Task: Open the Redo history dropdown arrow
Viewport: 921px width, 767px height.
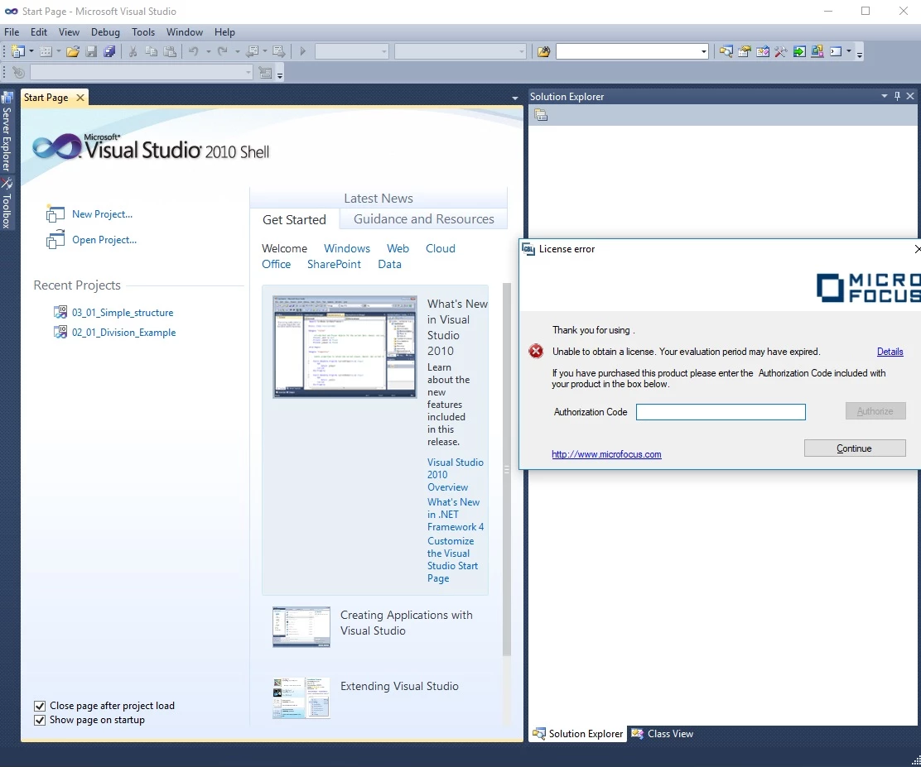Action: pos(238,51)
